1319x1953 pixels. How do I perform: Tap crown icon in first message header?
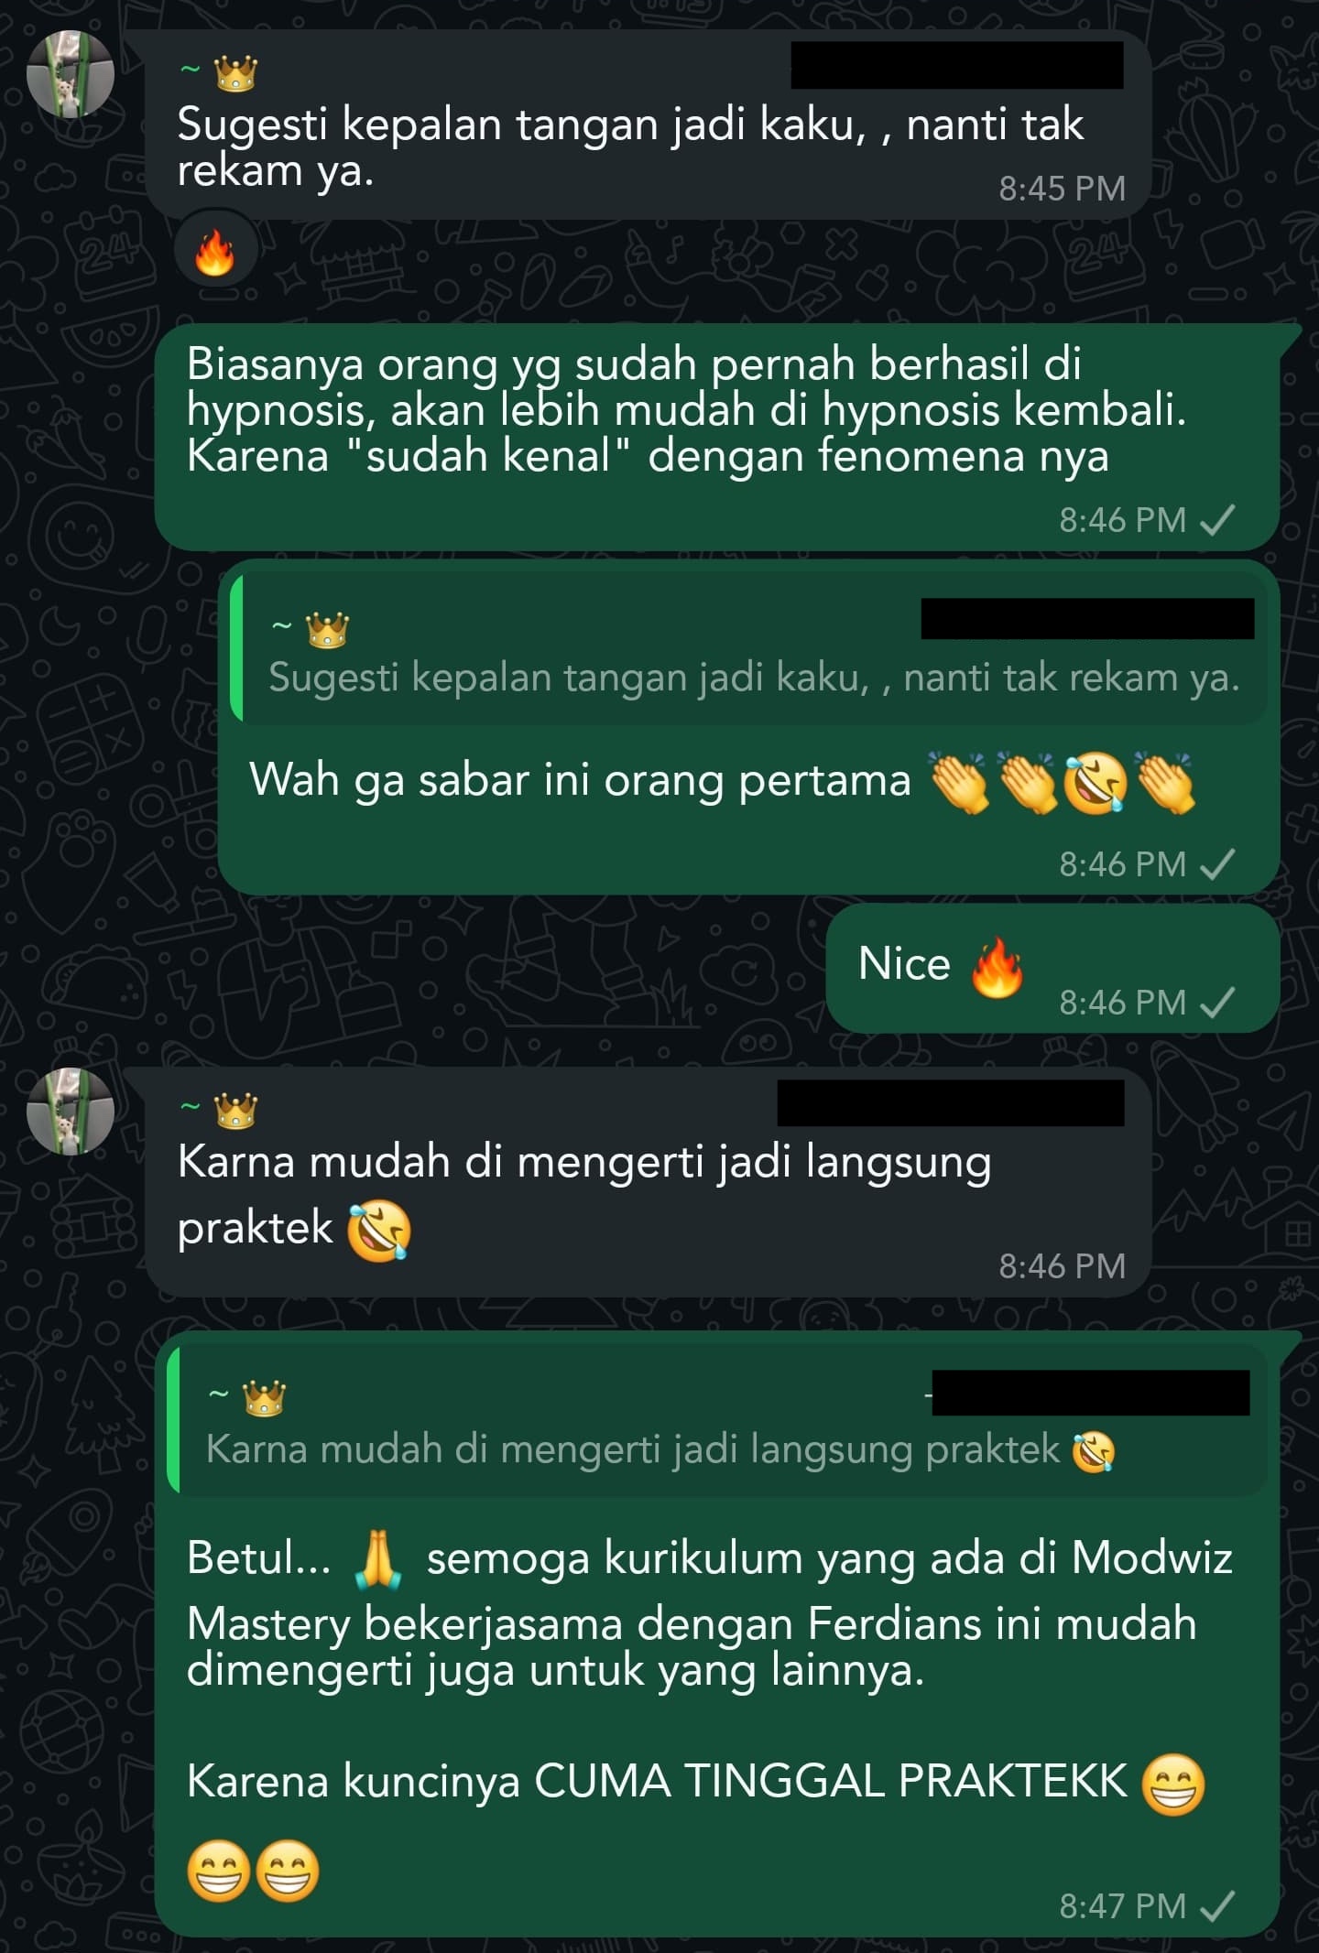point(235,73)
